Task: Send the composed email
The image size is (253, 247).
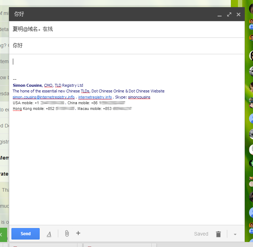Action: pyautogui.click(x=25, y=233)
